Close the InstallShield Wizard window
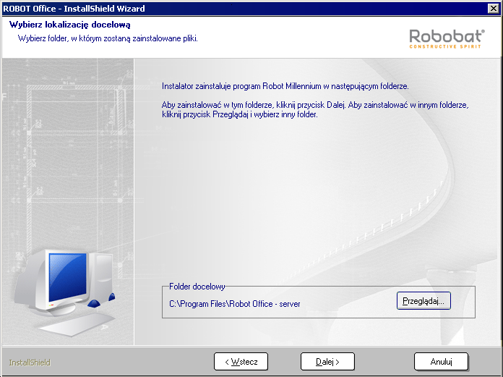Image resolution: width=503 pixels, height=377 pixels. 493,9
